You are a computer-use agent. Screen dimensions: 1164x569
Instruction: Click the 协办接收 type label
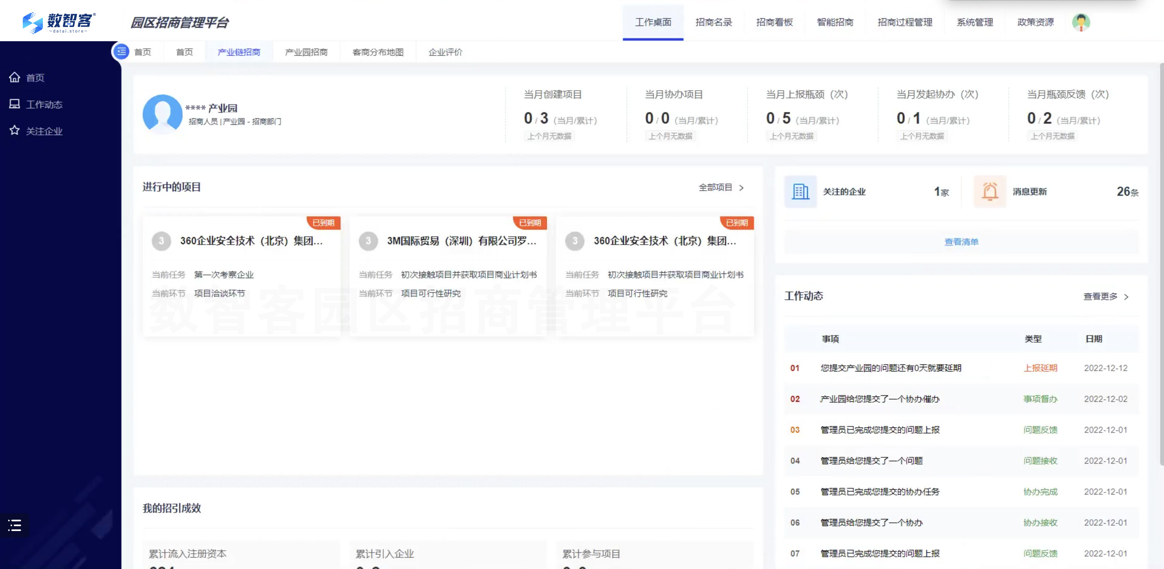pyautogui.click(x=1040, y=523)
